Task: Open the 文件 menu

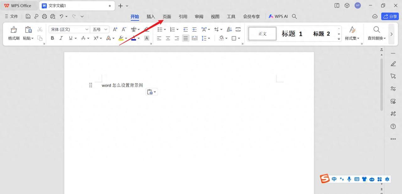Action: pos(13,16)
